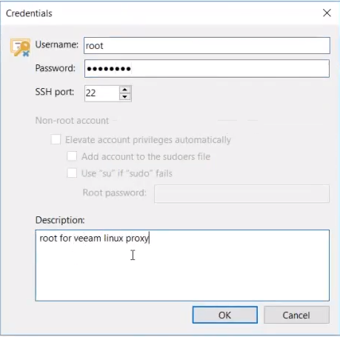Screen dimensions: 340x337
Task: Increase SSH port with up arrow
Action: click(x=125, y=90)
